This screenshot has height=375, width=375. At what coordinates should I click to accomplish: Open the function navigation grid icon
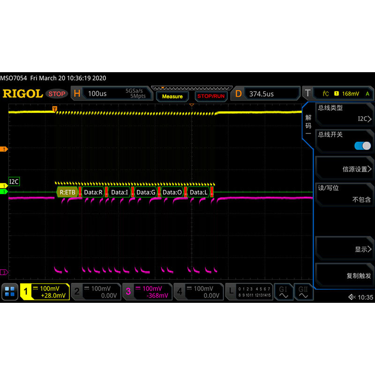tap(10, 292)
